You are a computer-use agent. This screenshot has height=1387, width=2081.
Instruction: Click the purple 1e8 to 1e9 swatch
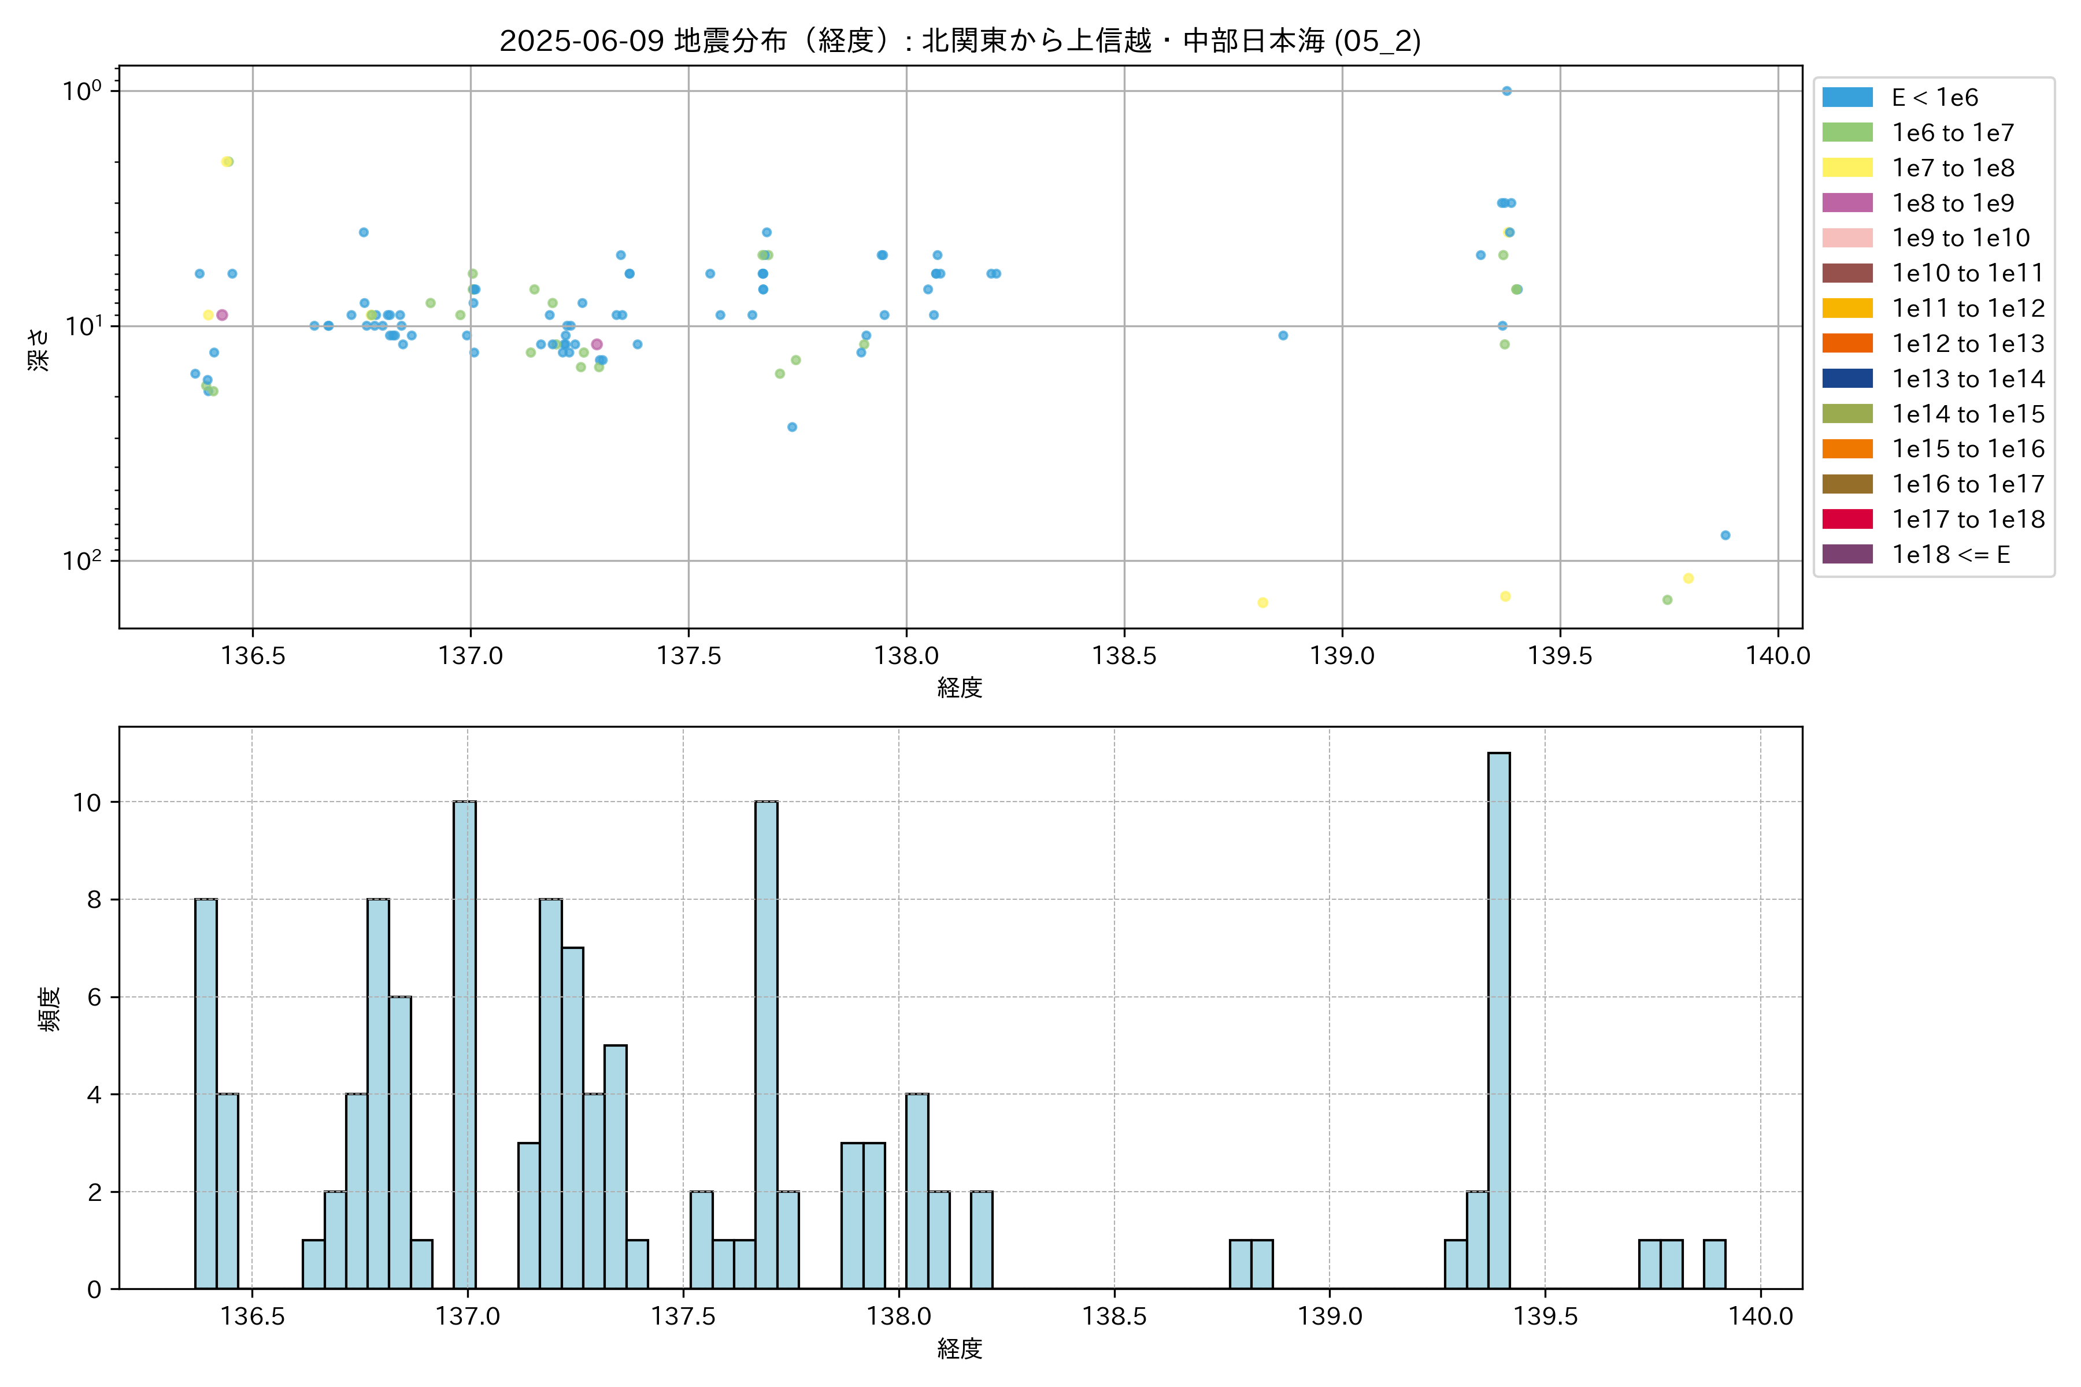pyautogui.click(x=1847, y=203)
